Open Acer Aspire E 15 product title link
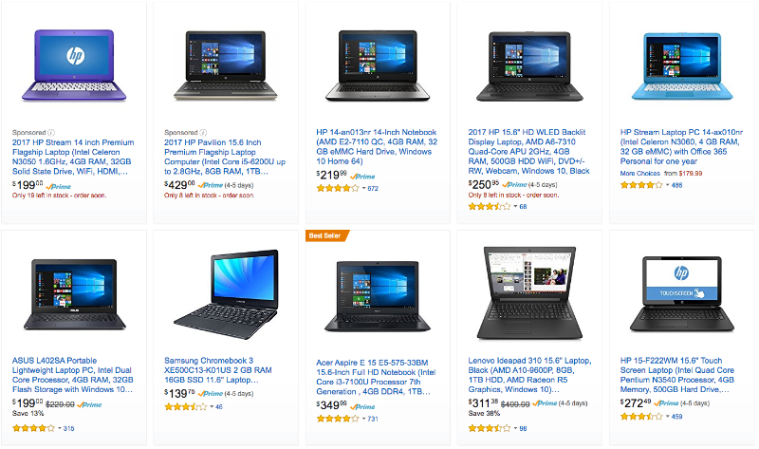Screen dimensions: 759x449 click(376, 377)
